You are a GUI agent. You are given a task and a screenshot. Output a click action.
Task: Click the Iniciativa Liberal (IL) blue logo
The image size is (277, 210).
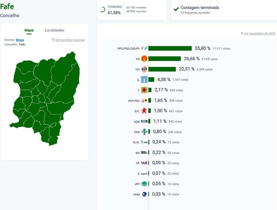coord(144,80)
